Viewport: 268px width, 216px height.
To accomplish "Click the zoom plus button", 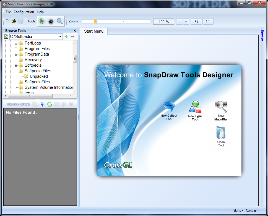I will 186,22.
